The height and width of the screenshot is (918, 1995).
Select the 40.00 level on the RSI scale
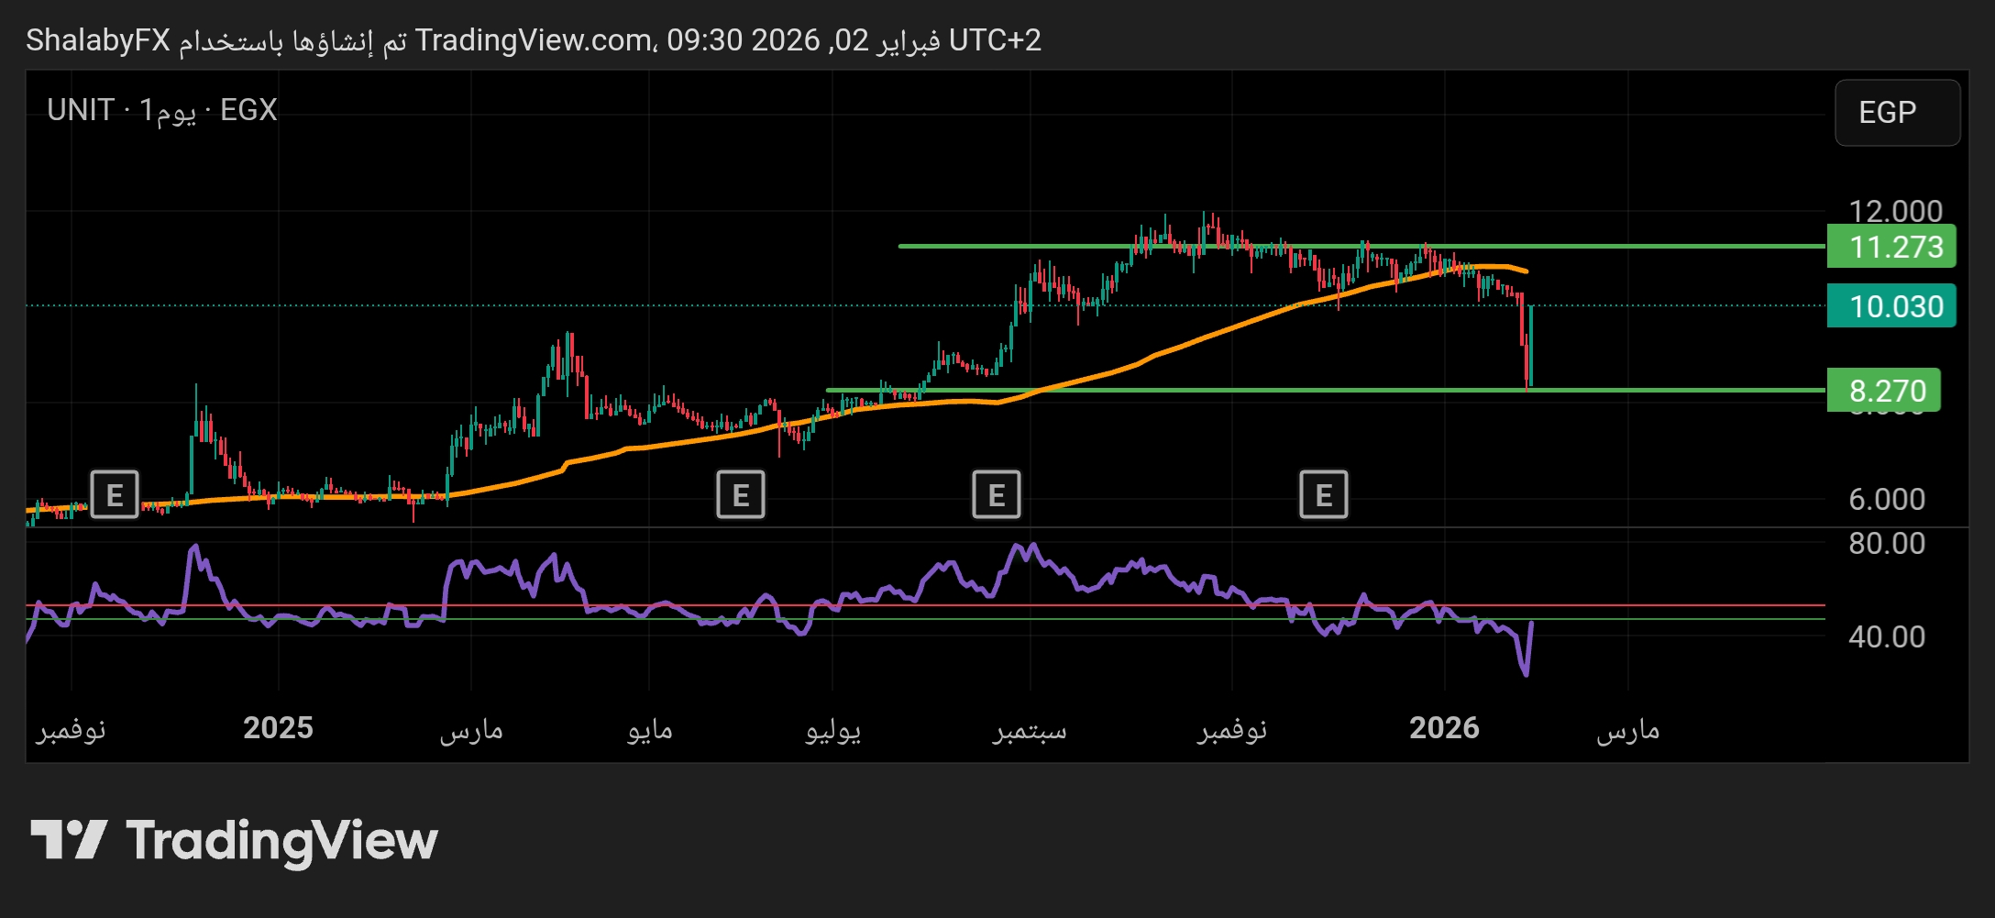point(1887,636)
